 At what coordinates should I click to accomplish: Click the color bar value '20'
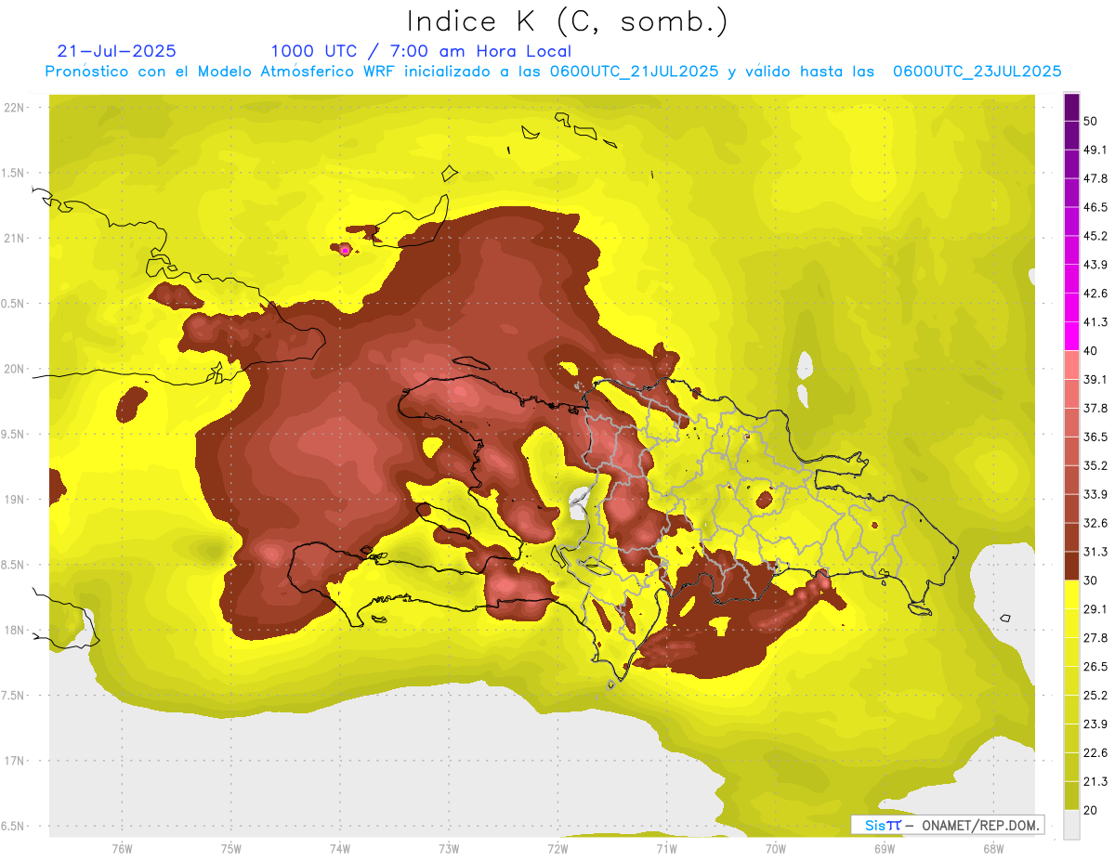[x=1091, y=810]
